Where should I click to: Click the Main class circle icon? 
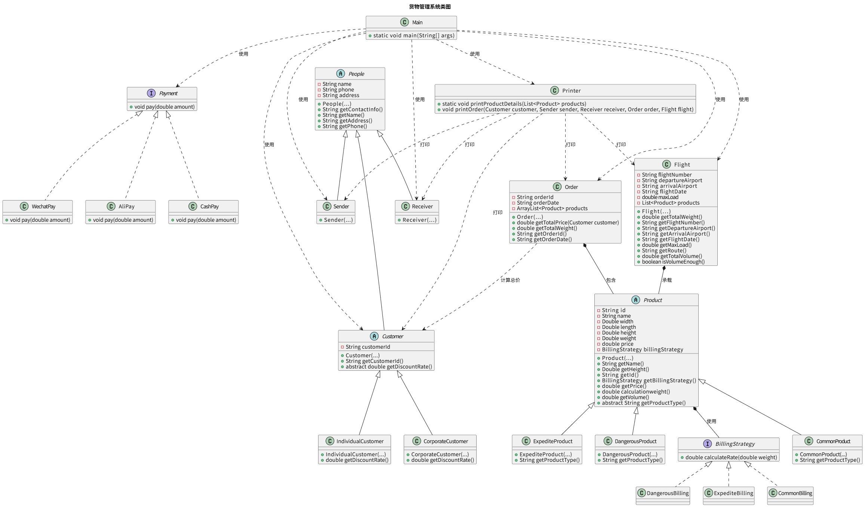[x=404, y=22]
